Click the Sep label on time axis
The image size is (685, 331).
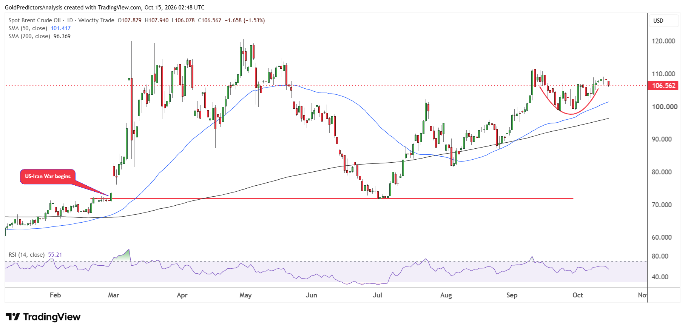pos(512,295)
